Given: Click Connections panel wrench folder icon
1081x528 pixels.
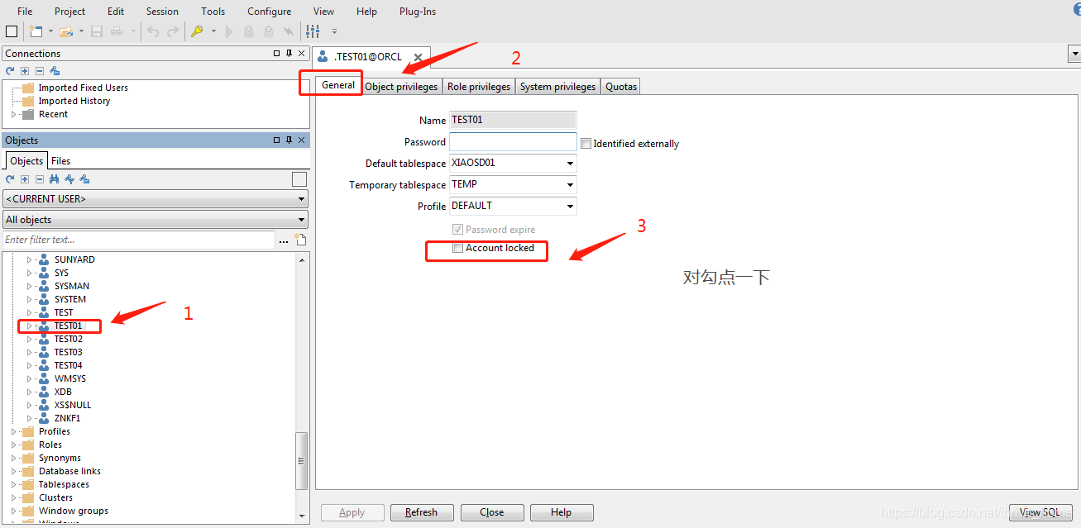Looking at the screenshot, I should pyautogui.click(x=55, y=71).
